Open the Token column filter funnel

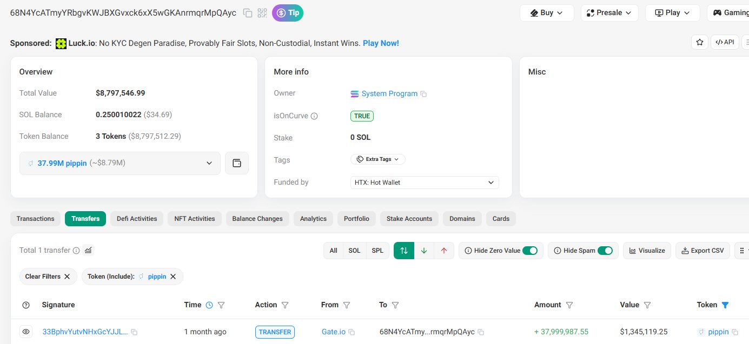(x=725, y=305)
